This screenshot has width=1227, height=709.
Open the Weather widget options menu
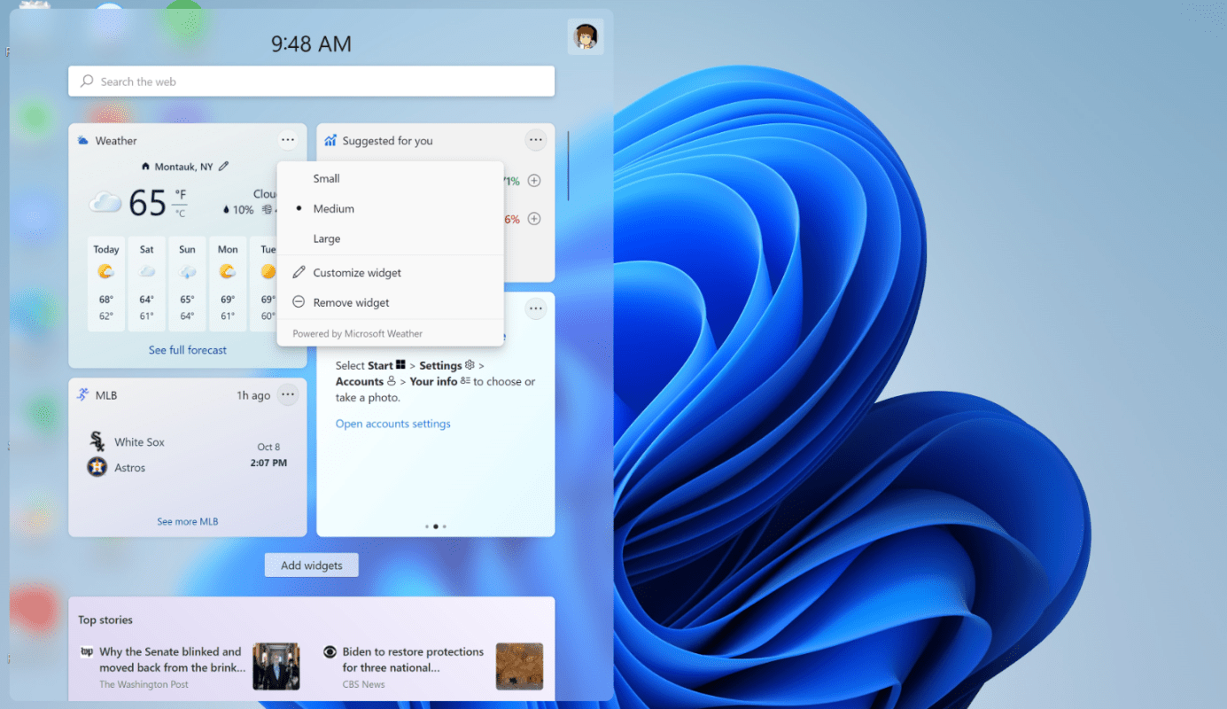point(287,140)
